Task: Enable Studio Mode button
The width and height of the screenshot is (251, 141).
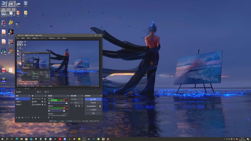Action: pos(93,110)
